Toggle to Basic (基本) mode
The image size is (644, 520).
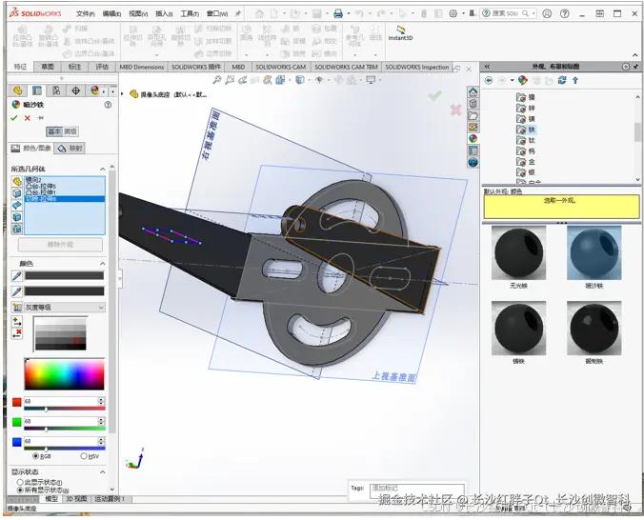(54, 131)
